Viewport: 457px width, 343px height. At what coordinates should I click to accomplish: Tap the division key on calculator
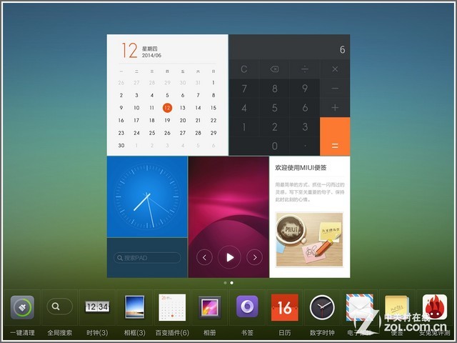point(305,69)
